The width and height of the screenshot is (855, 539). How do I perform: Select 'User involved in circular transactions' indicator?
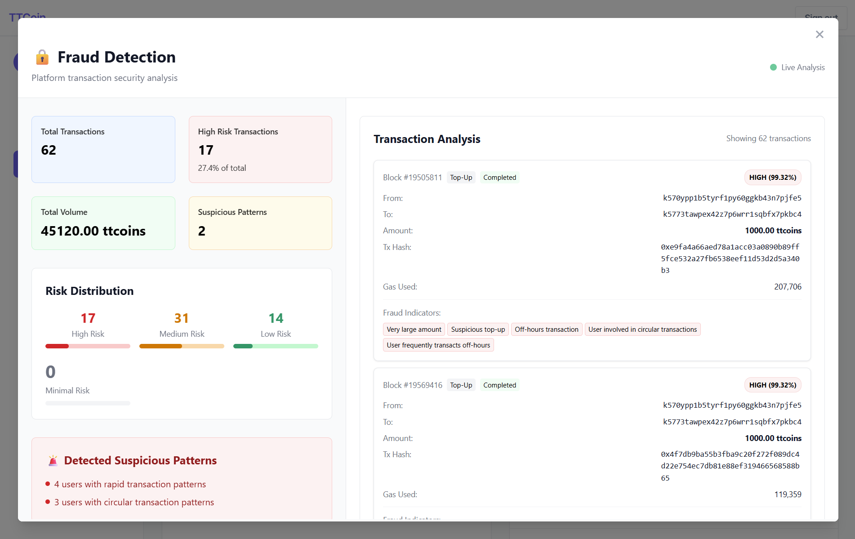pyautogui.click(x=642, y=330)
